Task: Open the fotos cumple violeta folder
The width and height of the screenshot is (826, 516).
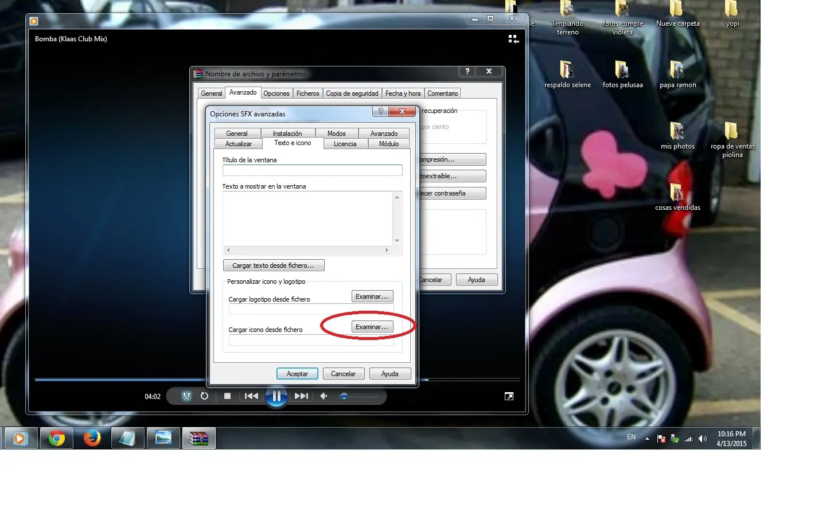Action: [622, 18]
